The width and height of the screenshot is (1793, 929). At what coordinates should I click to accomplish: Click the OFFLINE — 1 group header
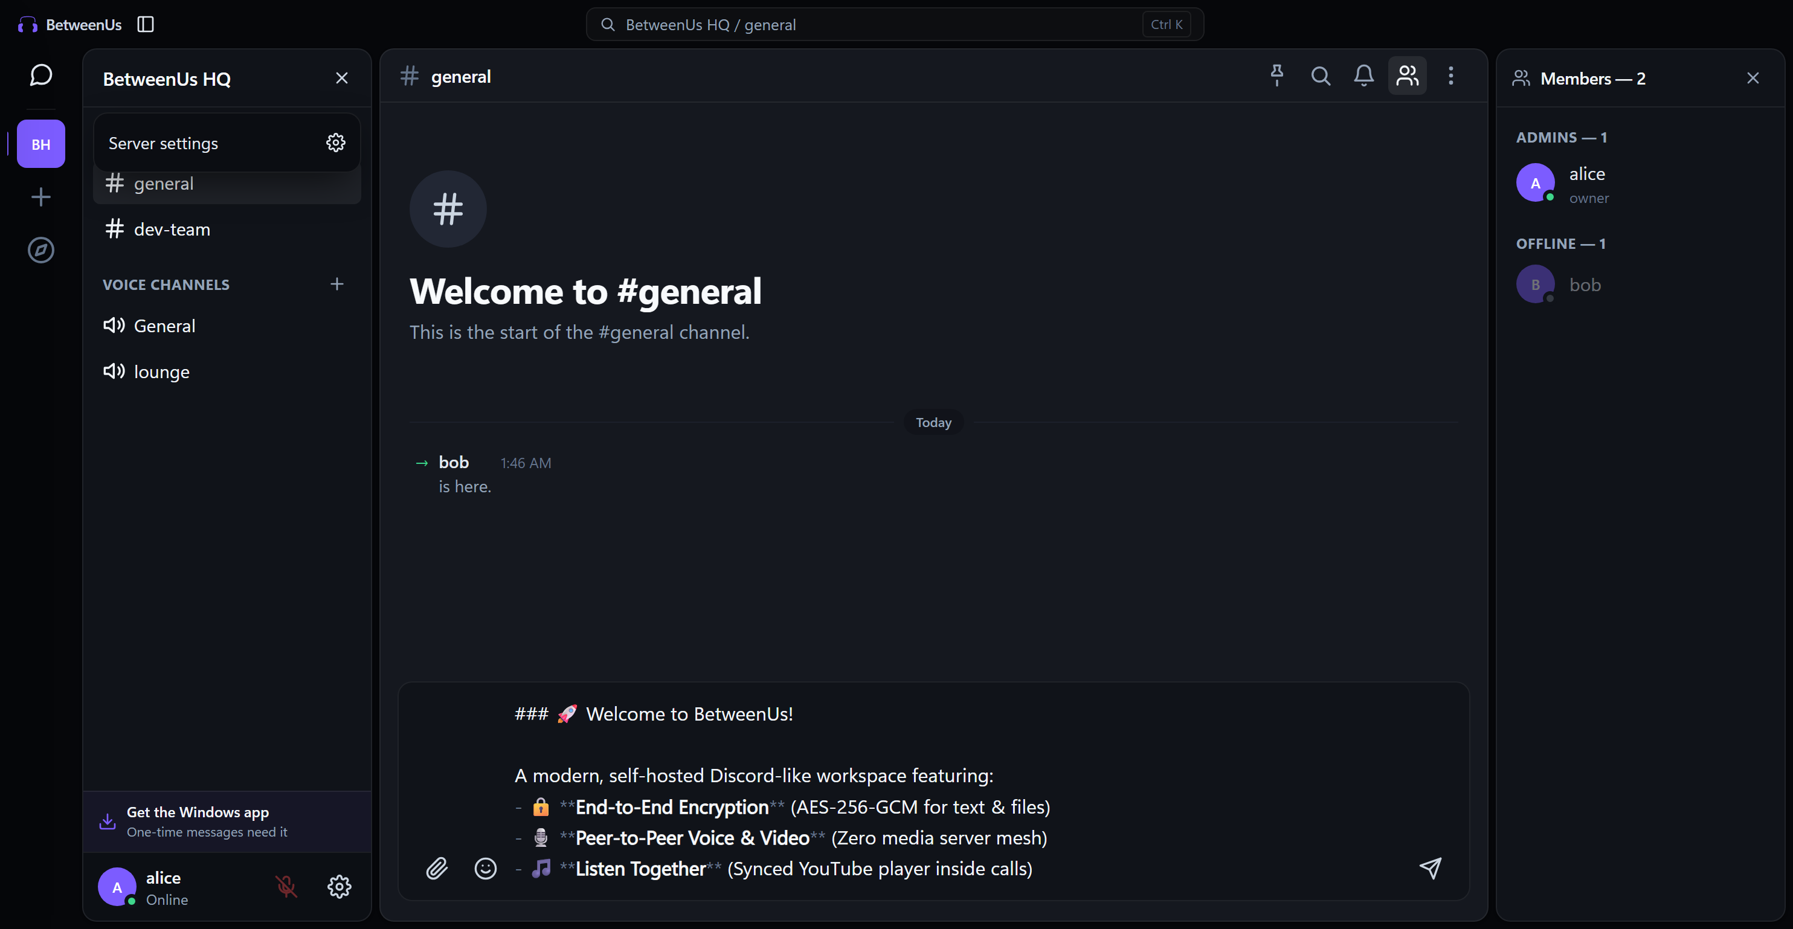[1561, 243]
